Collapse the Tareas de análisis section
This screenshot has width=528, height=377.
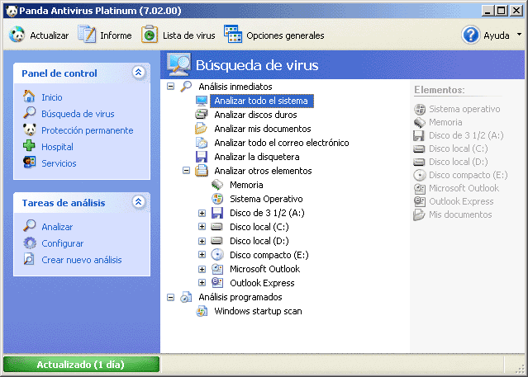[x=138, y=202]
